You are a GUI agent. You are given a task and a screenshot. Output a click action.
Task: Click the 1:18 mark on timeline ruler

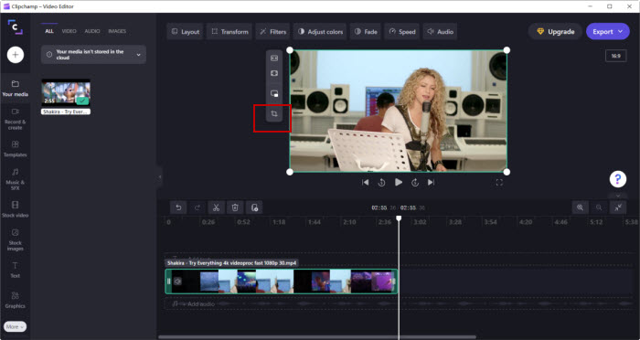point(279,222)
